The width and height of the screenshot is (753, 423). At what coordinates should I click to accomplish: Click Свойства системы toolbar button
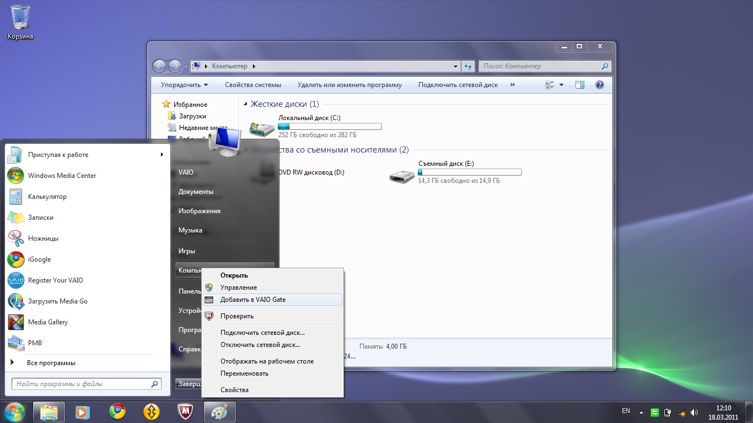pyautogui.click(x=253, y=85)
